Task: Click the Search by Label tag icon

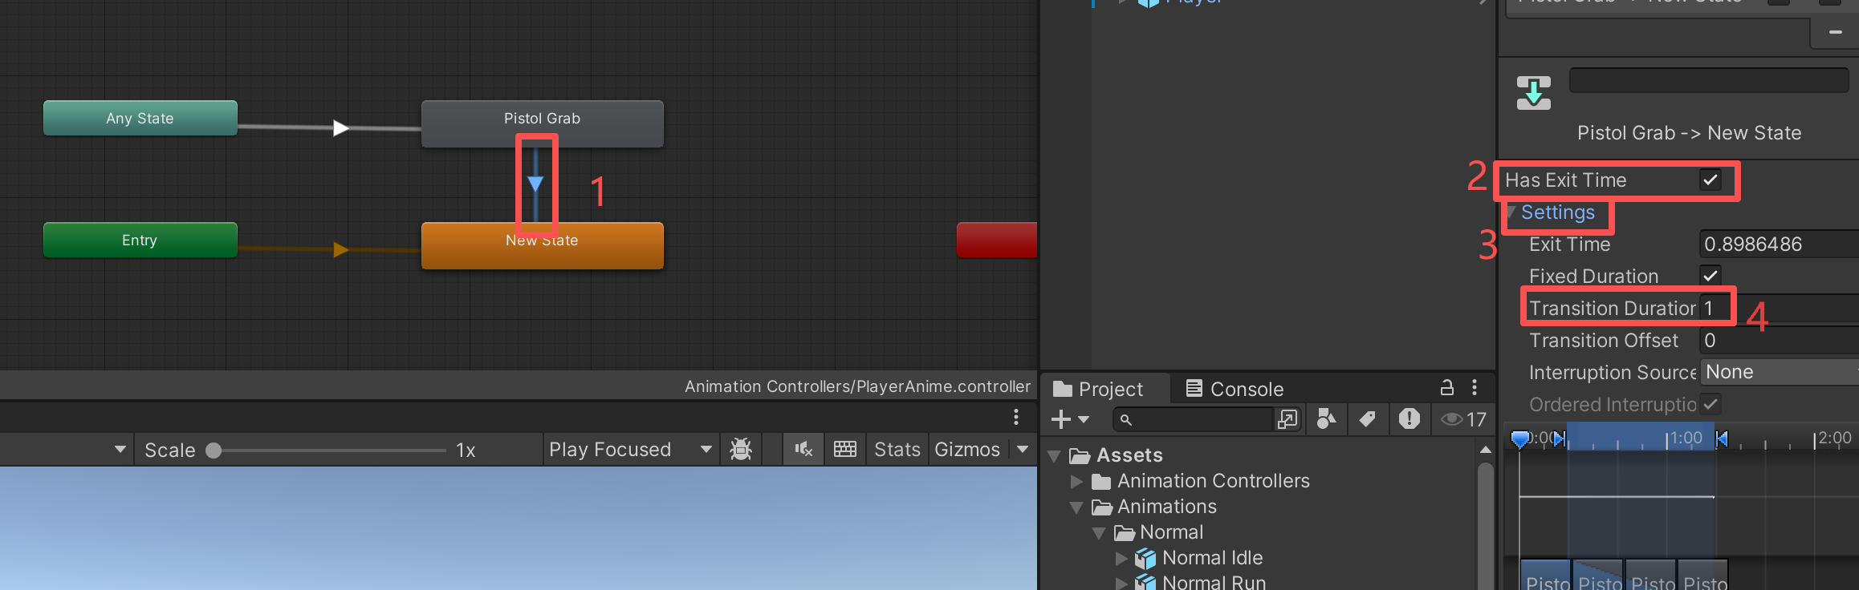Action: pos(1367,419)
